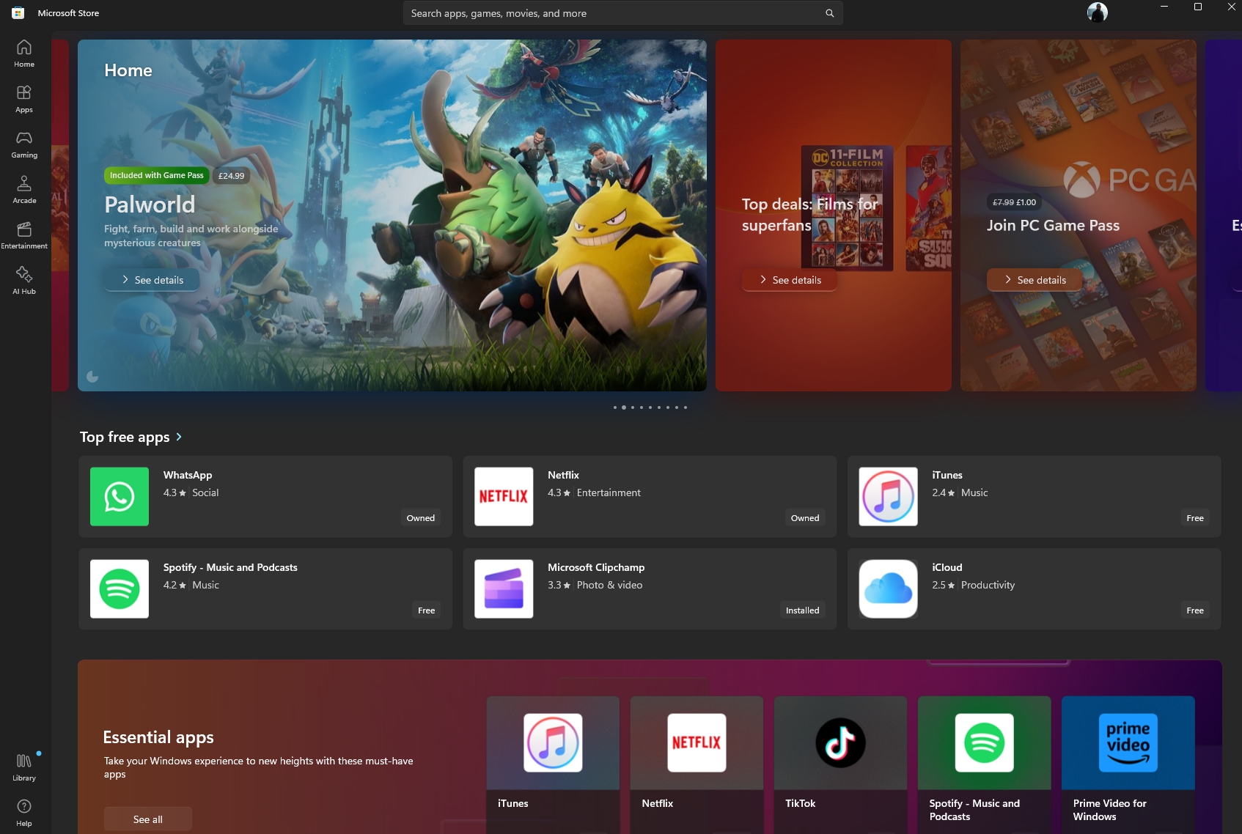Image resolution: width=1242 pixels, height=834 pixels.
Task: Open Entertainment in the sidebar
Action: click(24, 235)
